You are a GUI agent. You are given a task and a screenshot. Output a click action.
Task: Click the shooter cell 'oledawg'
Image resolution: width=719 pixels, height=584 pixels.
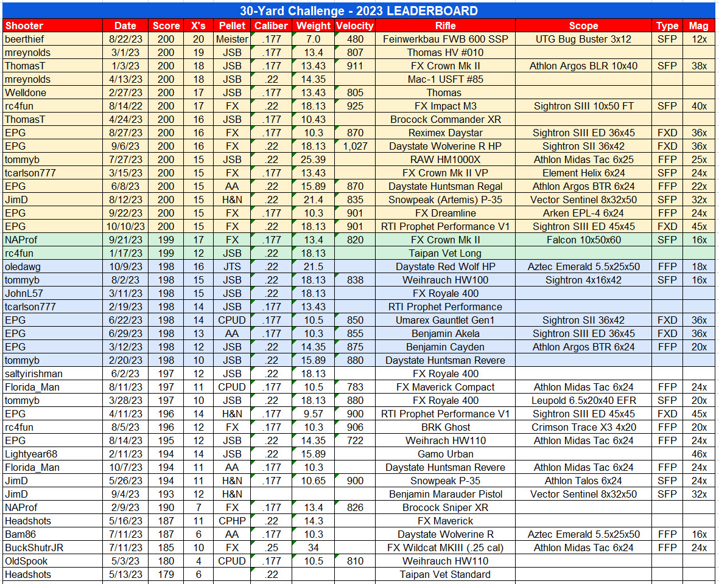pyautogui.click(x=52, y=266)
